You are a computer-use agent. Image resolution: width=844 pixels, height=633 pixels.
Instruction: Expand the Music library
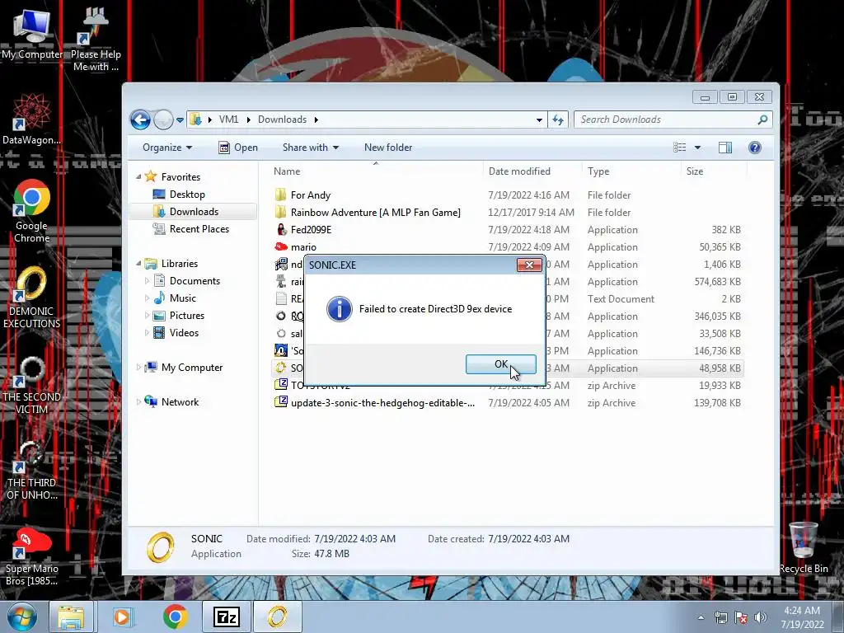coord(147,298)
